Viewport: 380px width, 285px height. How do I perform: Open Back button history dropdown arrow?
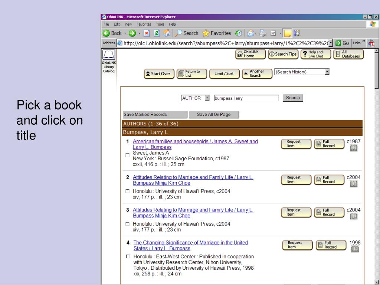pos(125,33)
